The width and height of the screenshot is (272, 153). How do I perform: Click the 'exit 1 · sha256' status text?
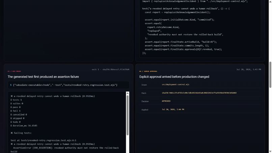(110, 69)
